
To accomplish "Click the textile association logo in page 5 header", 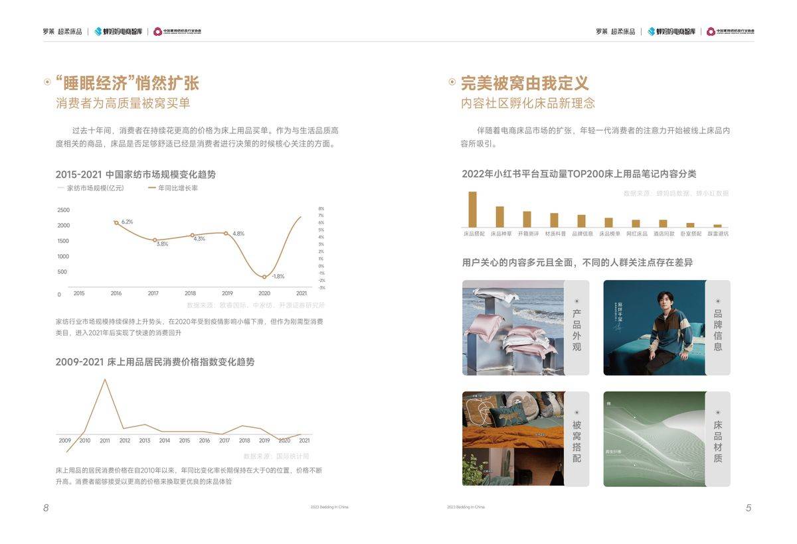I will point(731,31).
